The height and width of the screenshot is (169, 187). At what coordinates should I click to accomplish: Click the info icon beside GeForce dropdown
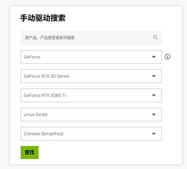tap(167, 57)
